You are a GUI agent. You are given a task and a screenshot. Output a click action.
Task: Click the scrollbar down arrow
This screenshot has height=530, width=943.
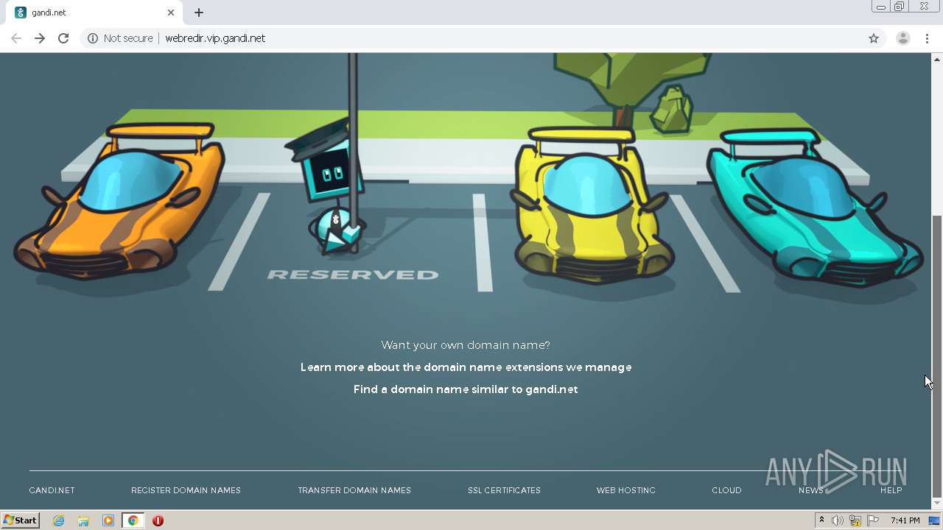pyautogui.click(x=937, y=504)
